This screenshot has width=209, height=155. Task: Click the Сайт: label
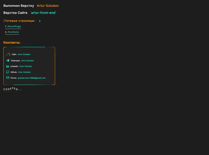click(14, 54)
